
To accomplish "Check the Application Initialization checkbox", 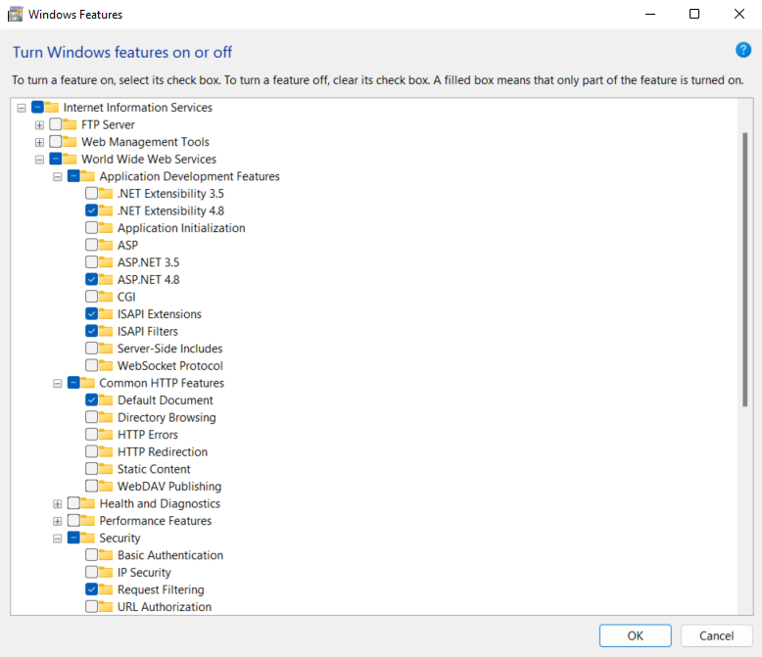I will (x=91, y=228).
